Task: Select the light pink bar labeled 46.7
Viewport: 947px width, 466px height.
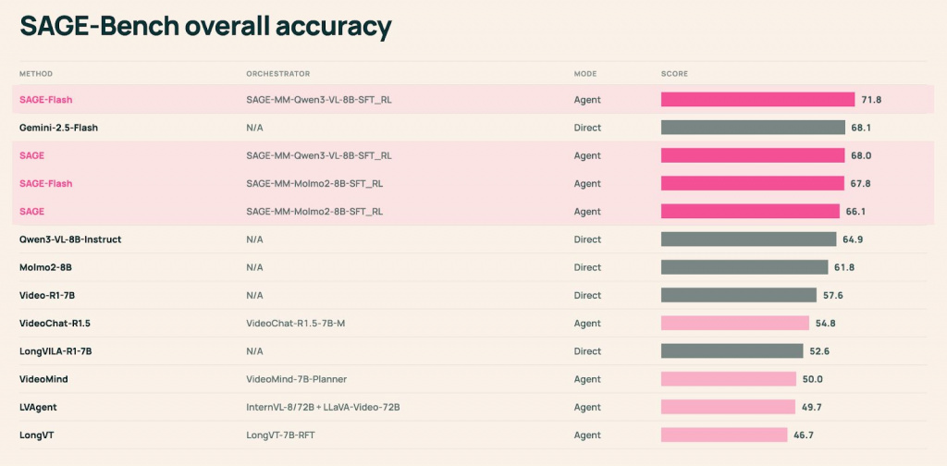Action: click(x=724, y=435)
